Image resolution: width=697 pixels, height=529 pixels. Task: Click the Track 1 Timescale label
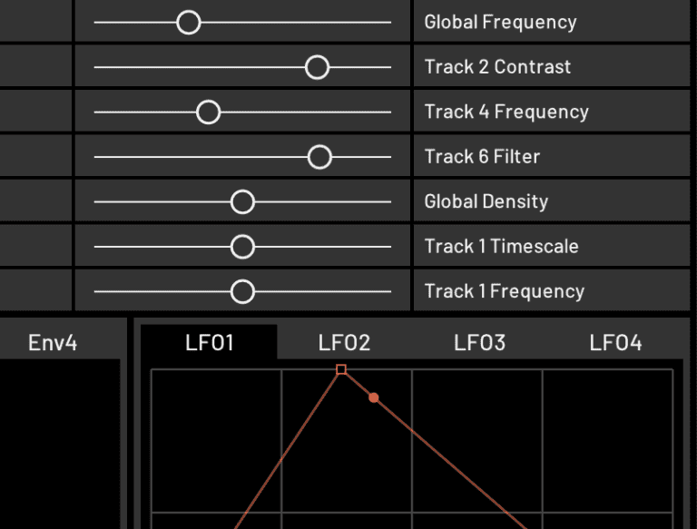point(501,246)
